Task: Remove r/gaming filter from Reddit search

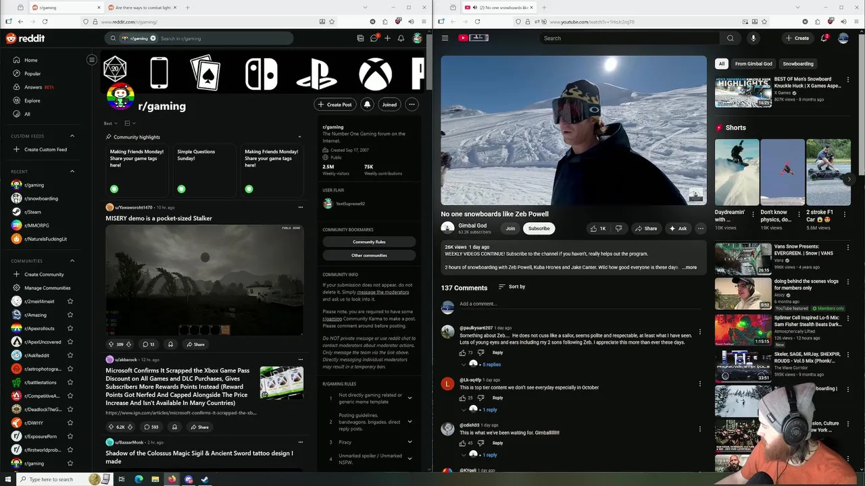Action: 153,38
